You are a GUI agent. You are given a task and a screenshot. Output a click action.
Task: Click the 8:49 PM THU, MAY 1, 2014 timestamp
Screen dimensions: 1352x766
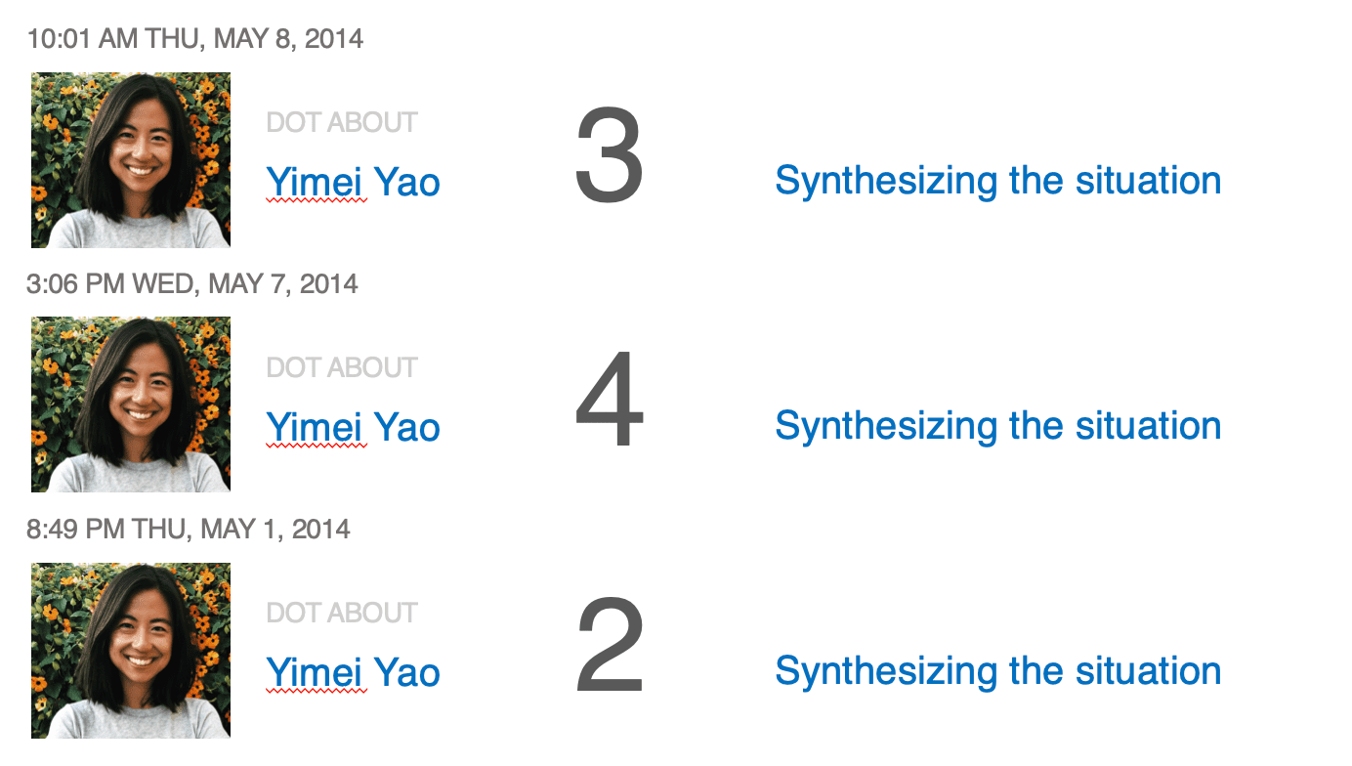click(x=189, y=530)
